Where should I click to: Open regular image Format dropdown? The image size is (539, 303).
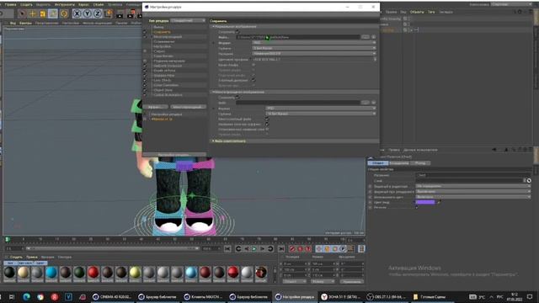coord(314,43)
